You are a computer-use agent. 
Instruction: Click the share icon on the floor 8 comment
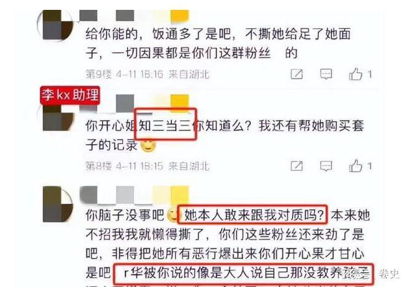coord(296,166)
